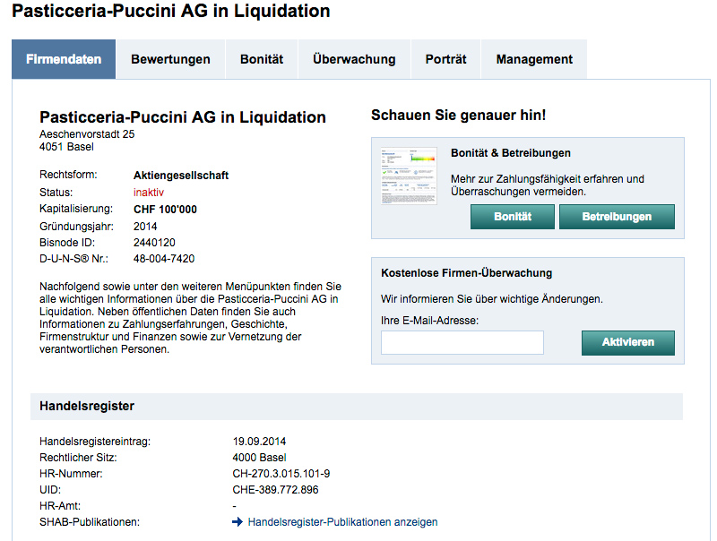Focus the E-Mail-Adresse input field
717x541 pixels.
[462, 342]
